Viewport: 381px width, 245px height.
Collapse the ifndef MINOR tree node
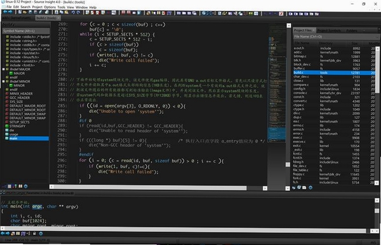pyautogui.click(x=4, y=81)
